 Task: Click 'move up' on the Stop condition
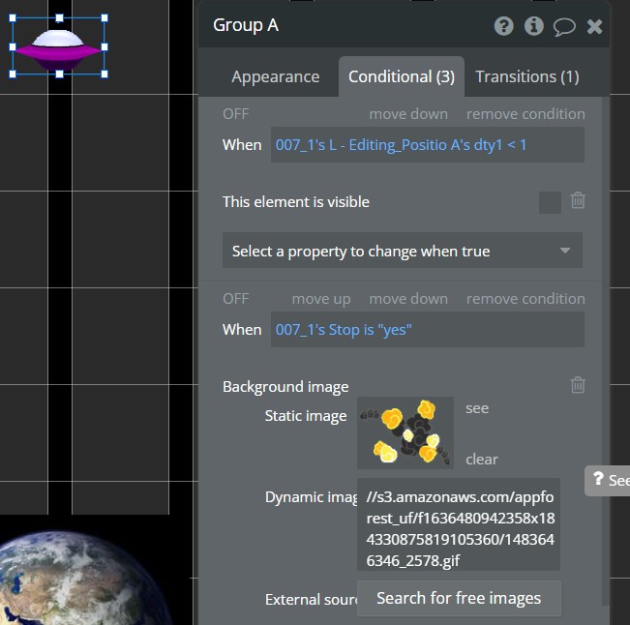(x=321, y=299)
